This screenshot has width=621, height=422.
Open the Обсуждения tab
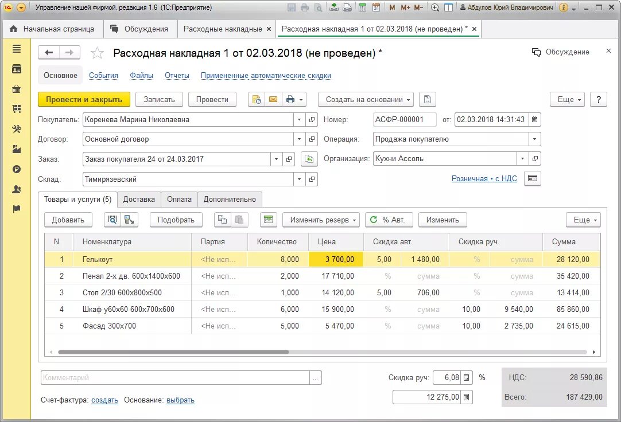pos(140,29)
